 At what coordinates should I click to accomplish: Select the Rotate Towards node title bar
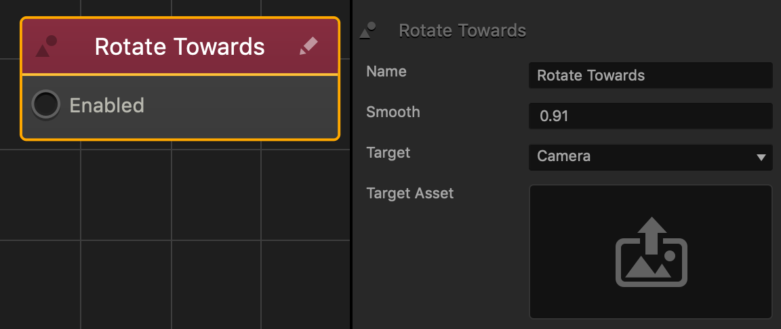[x=180, y=46]
